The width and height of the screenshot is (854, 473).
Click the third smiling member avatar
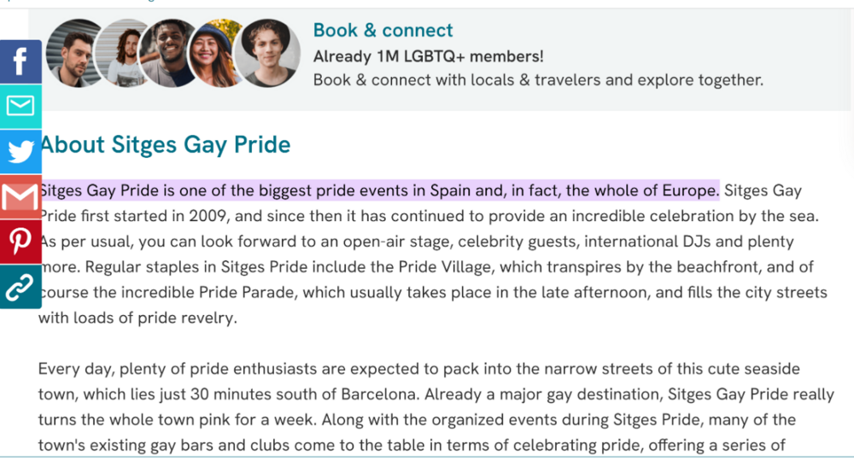(x=171, y=53)
